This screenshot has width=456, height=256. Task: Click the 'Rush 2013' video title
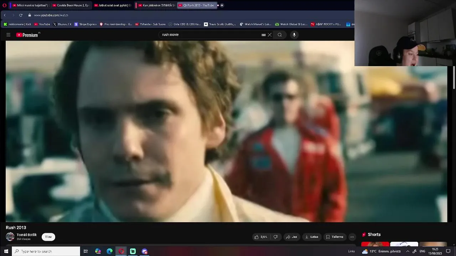click(x=16, y=228)
